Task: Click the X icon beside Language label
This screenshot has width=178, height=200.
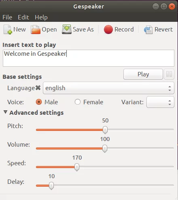Action: (x=38, y=88)
